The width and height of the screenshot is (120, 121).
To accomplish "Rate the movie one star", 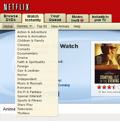I will 99,87.
